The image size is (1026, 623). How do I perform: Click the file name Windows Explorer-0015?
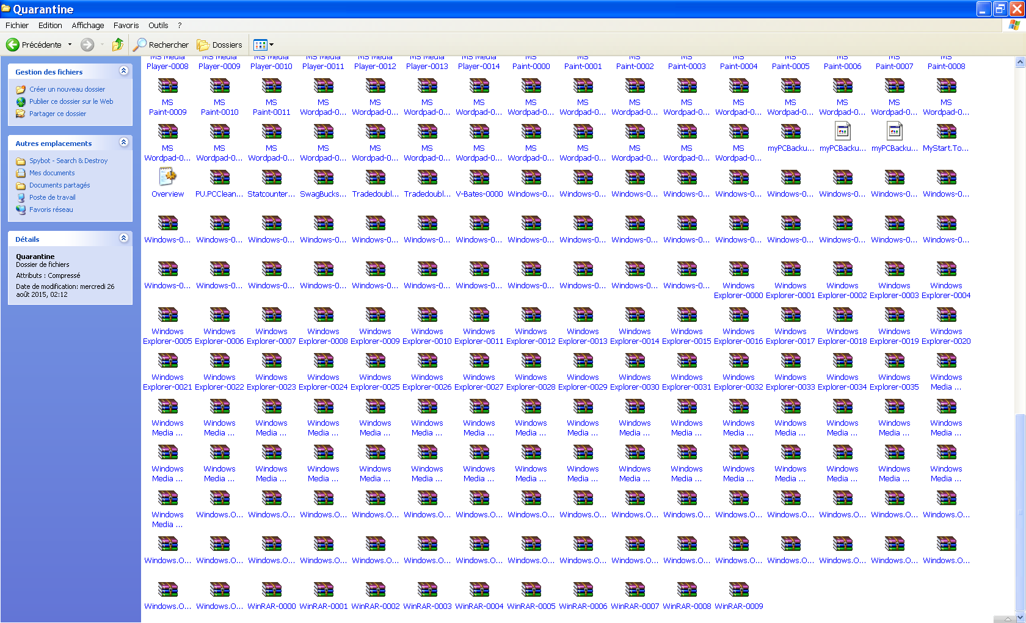coord(686,337)
